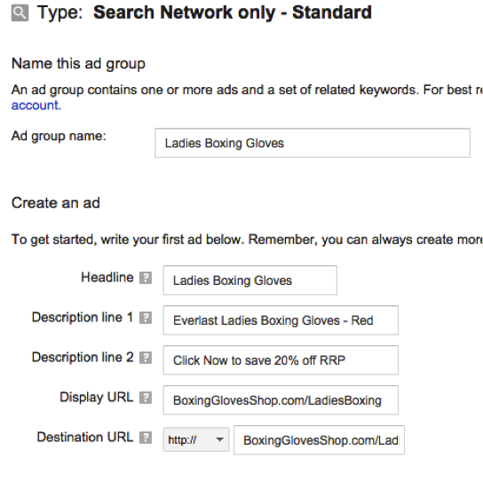
Task: Click the Search Network magnifier icon
Action: pyautogui.click(x=20, y=12)
